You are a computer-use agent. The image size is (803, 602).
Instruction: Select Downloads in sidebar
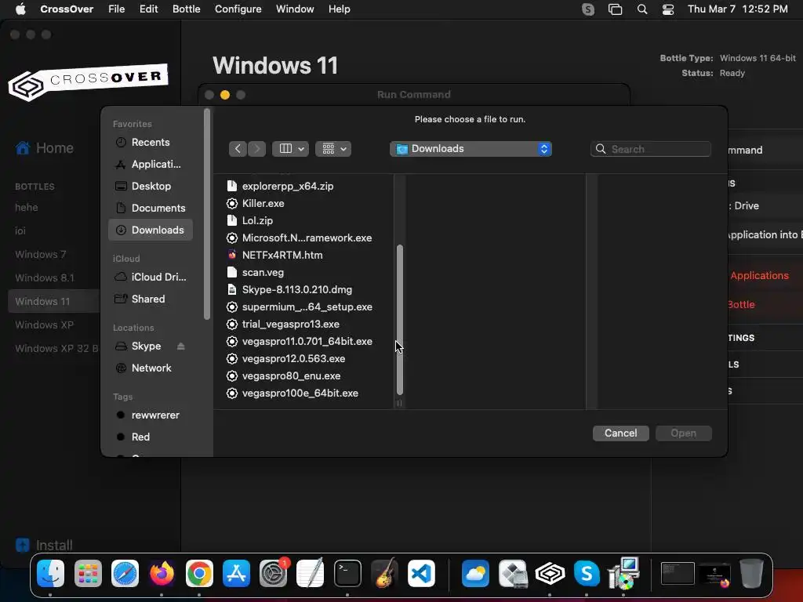coord(151,230)
